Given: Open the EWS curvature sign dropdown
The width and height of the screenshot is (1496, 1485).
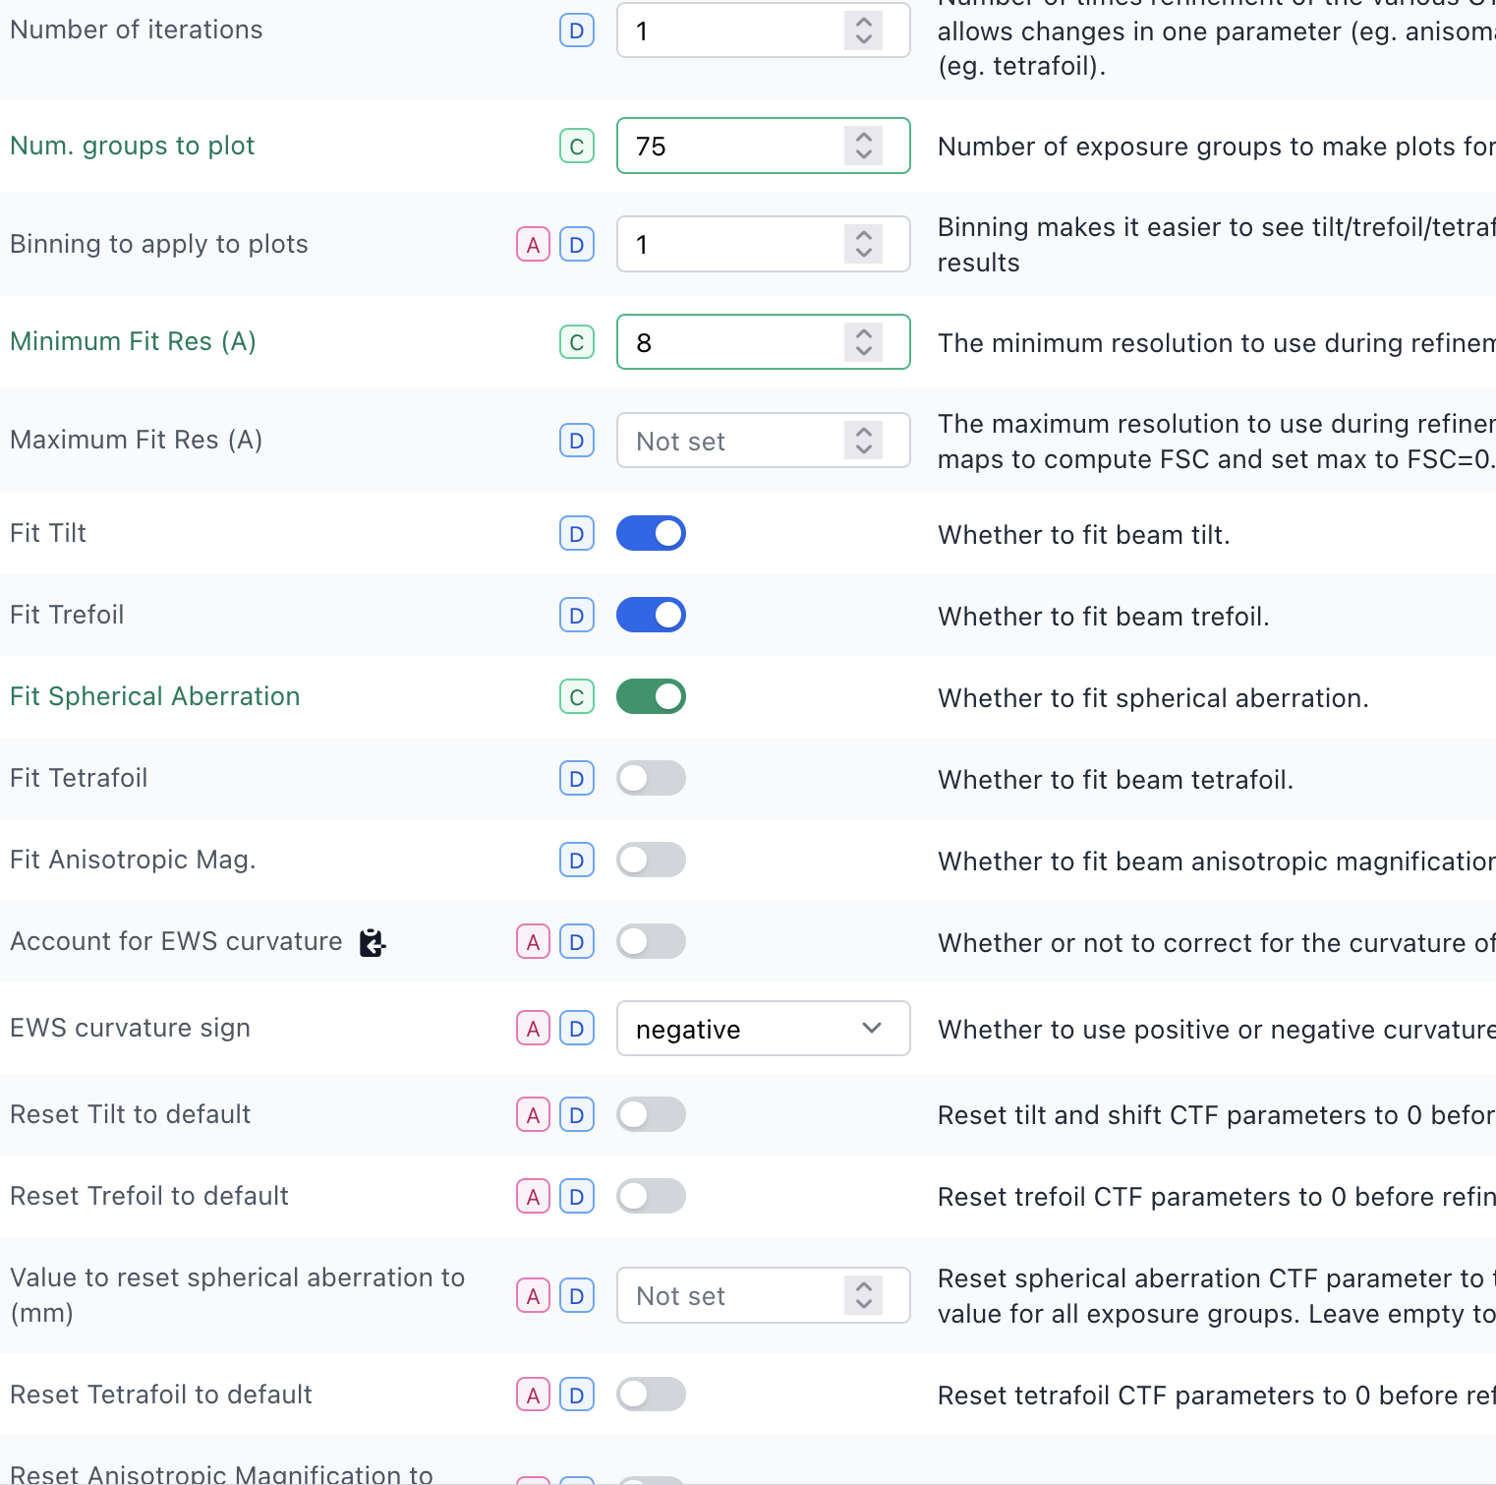Looking at the screenshot, I should tap(764, 1029).
